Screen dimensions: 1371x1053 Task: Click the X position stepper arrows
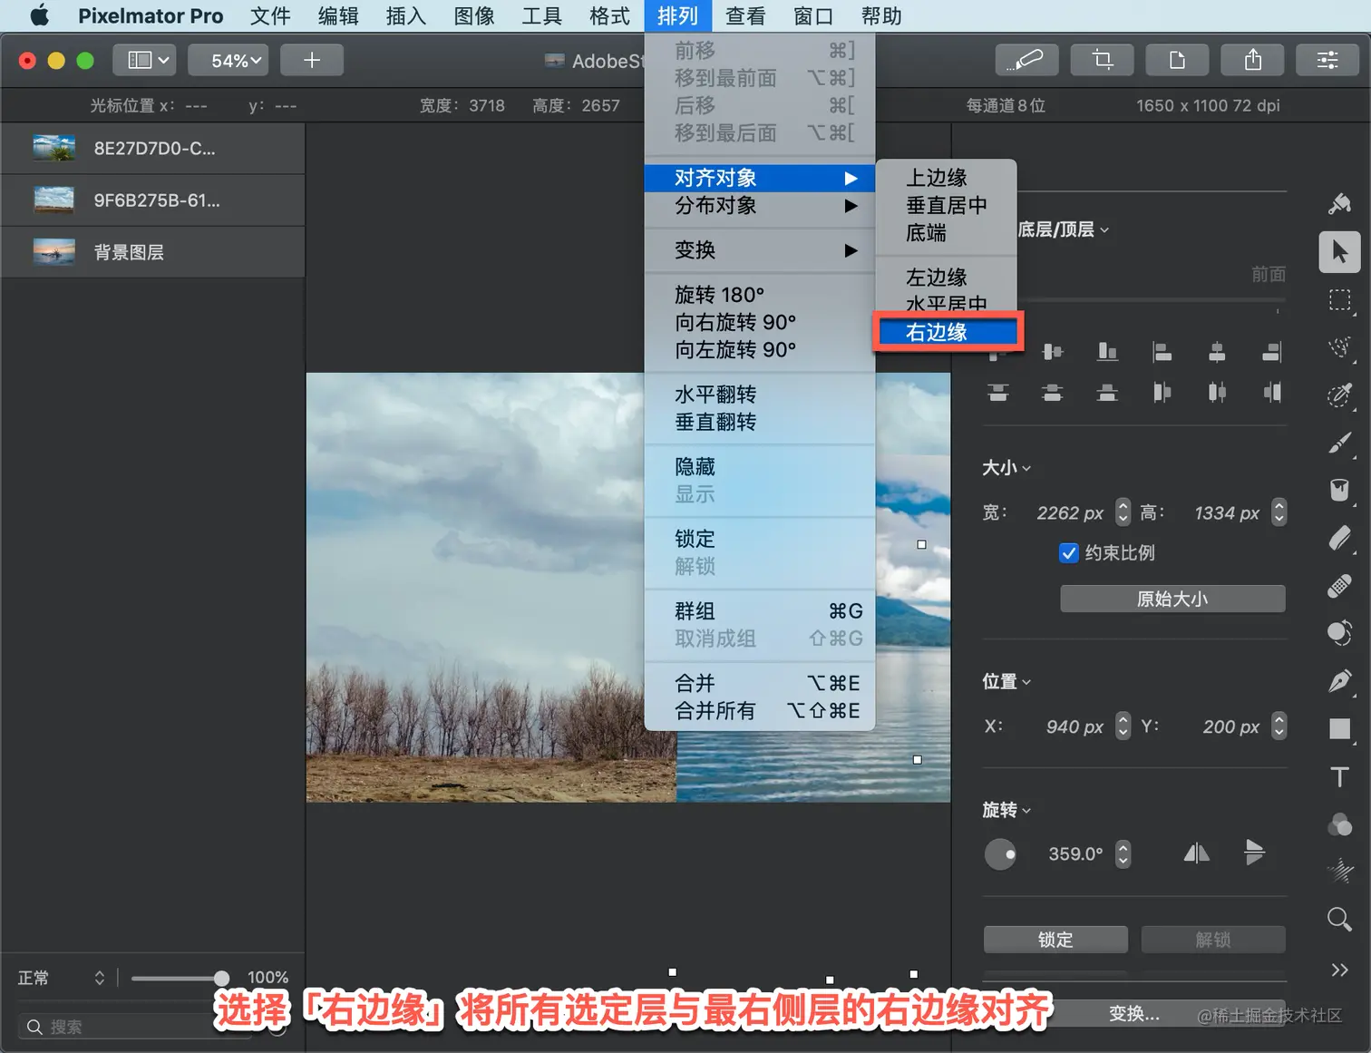1123,726
